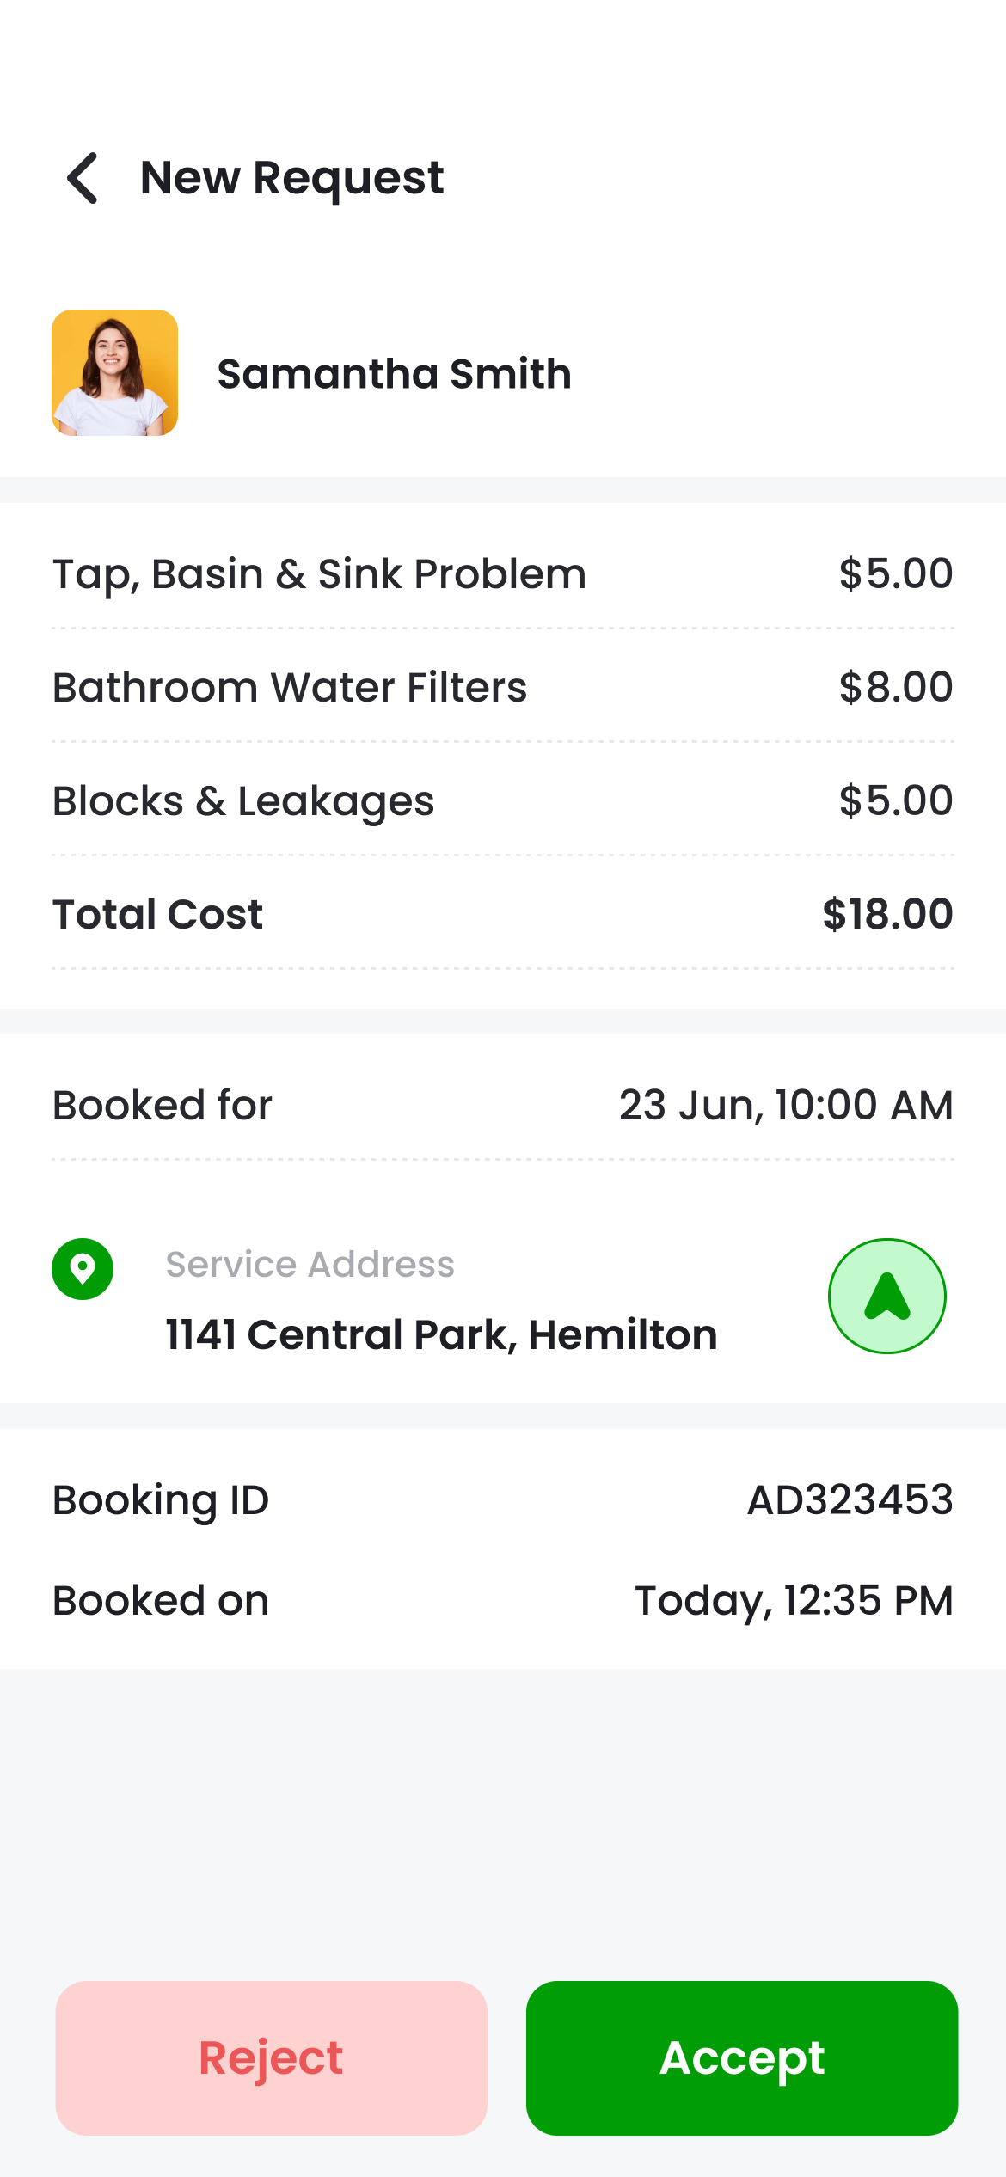Tap the booking ID AD323453
The image size is (1006, 2177).
tap(850, 1499)
